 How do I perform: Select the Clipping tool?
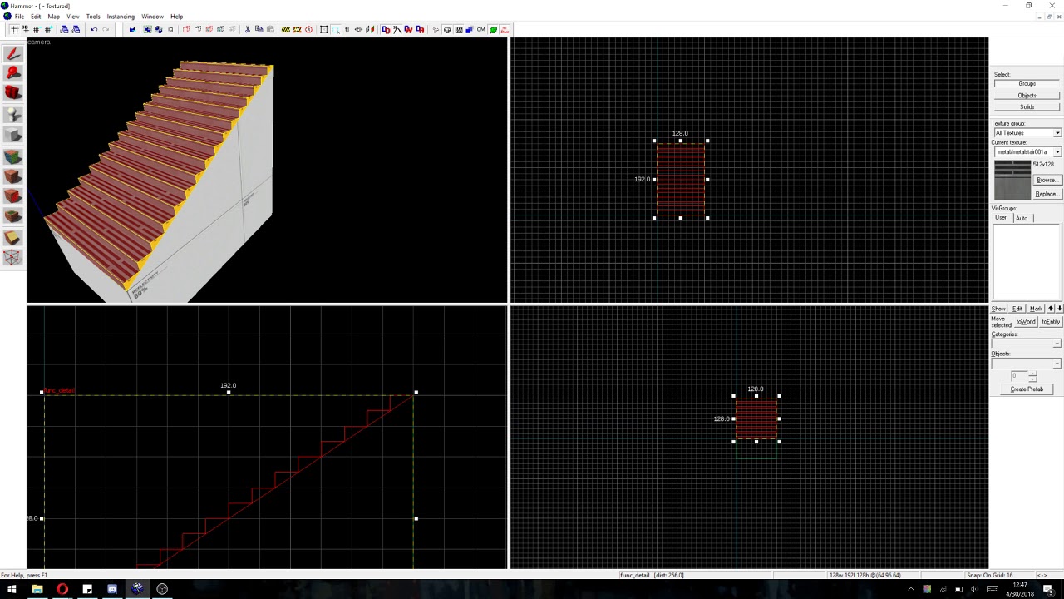click(x=12, y=238)
